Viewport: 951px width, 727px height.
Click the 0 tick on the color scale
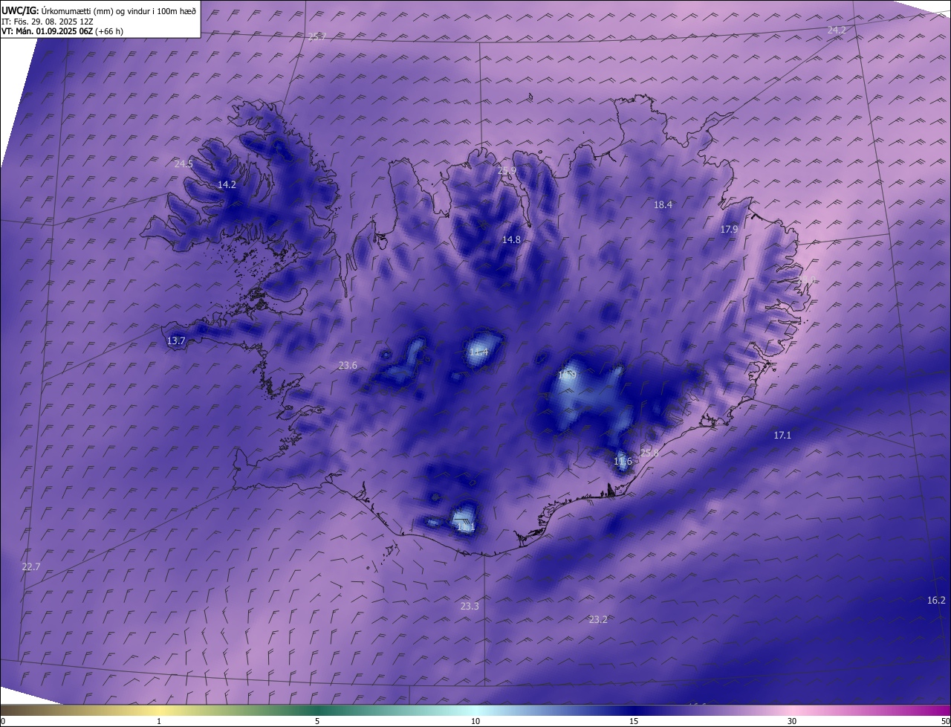click(3, 721)
